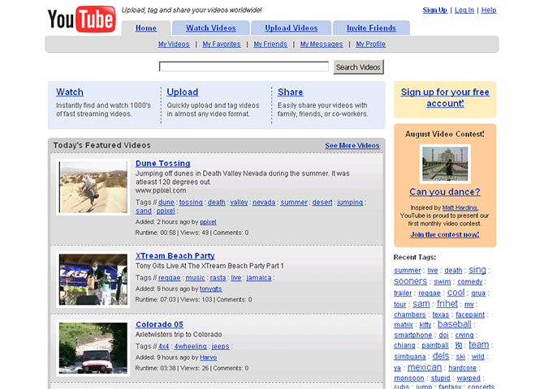Click the nevada tag
The image size is (544, 389).
[x=264, y=203]
